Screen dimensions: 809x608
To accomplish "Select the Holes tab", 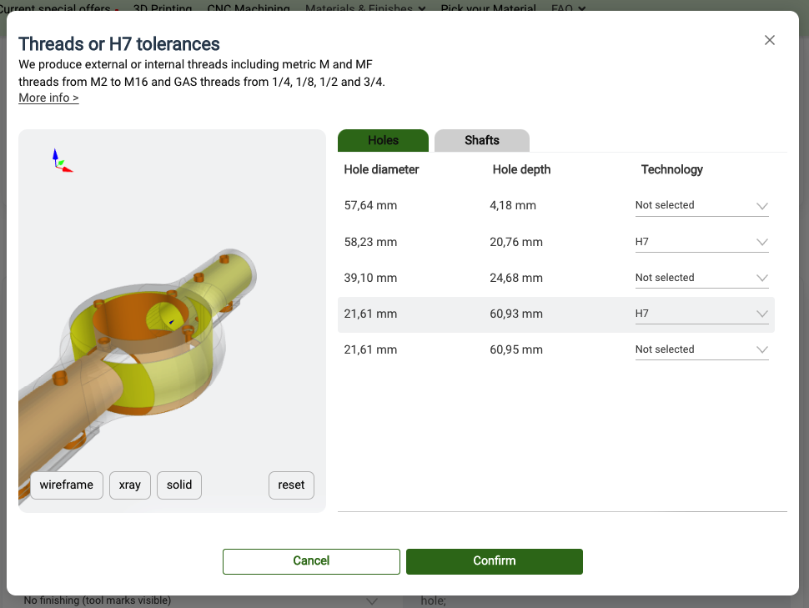I will point(383,140).
